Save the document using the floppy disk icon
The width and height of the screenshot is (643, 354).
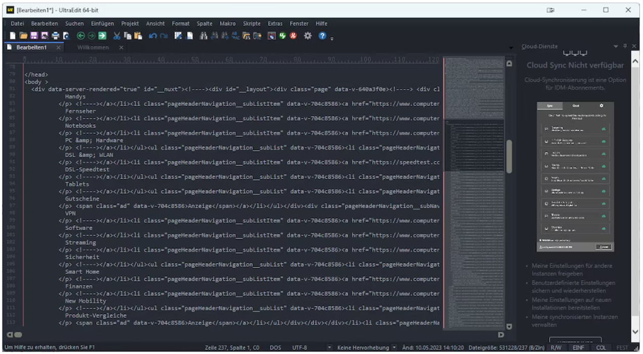click(34, 36)
